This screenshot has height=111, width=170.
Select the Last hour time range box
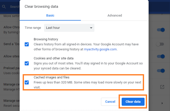point(69,28)
